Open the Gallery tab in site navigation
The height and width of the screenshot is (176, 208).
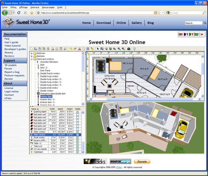click(136, 23)
